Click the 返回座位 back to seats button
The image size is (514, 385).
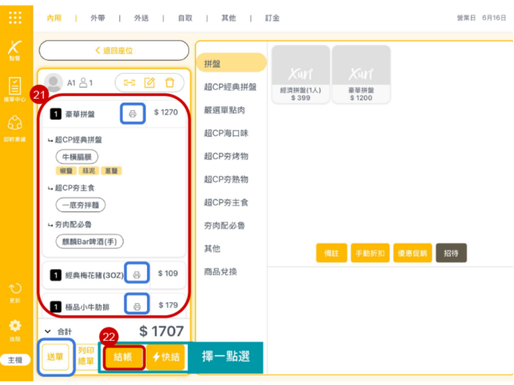[114, 51]
